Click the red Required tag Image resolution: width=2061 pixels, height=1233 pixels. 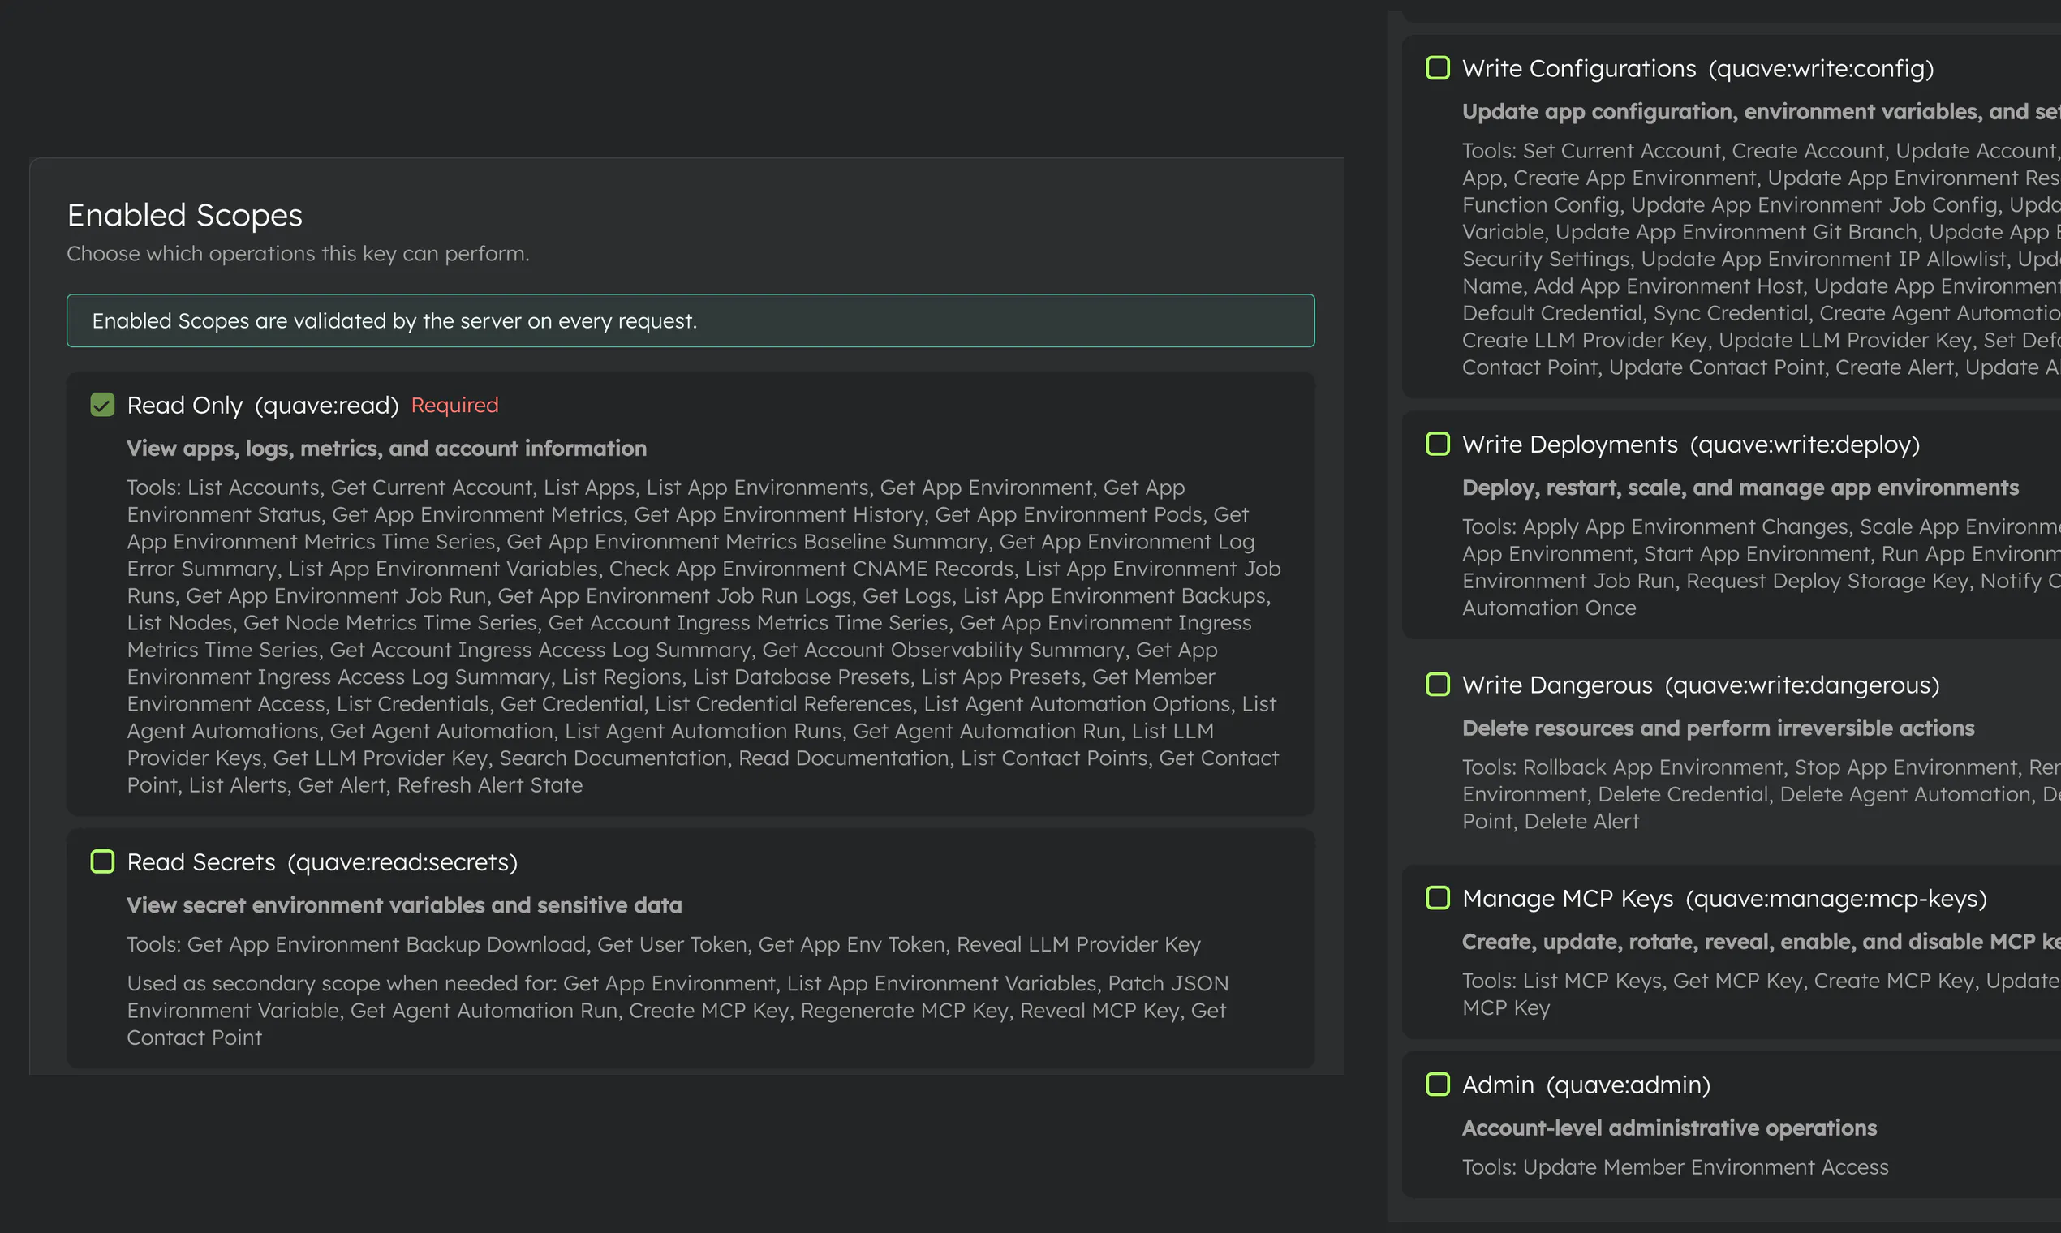[454, 405]
